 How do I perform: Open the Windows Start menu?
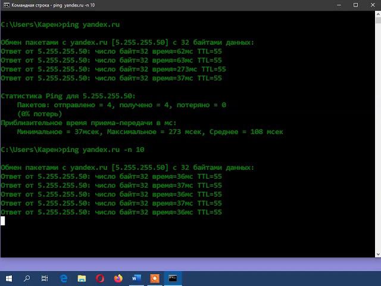click(9, 278)
